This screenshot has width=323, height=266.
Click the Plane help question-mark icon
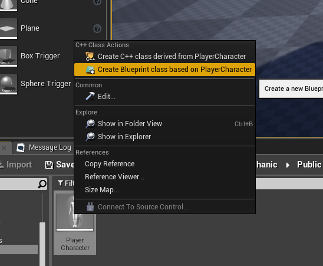[x=97, y=28]
